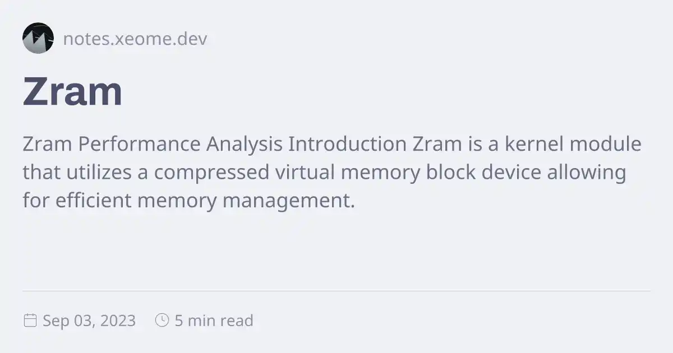The height and width of the screenshot is (353, 673).
Task: Click the "5 min read" label
Action: (214, 321)
